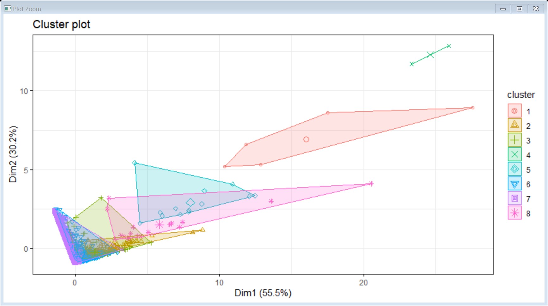Viewport: 548px width, 306px height.
Task: Click the x-axis tick label 20
Action: 364,283
